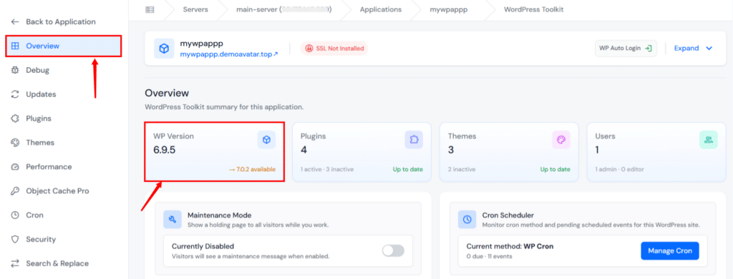Click the WP Version 6.9.5 value

coord(164,150)
